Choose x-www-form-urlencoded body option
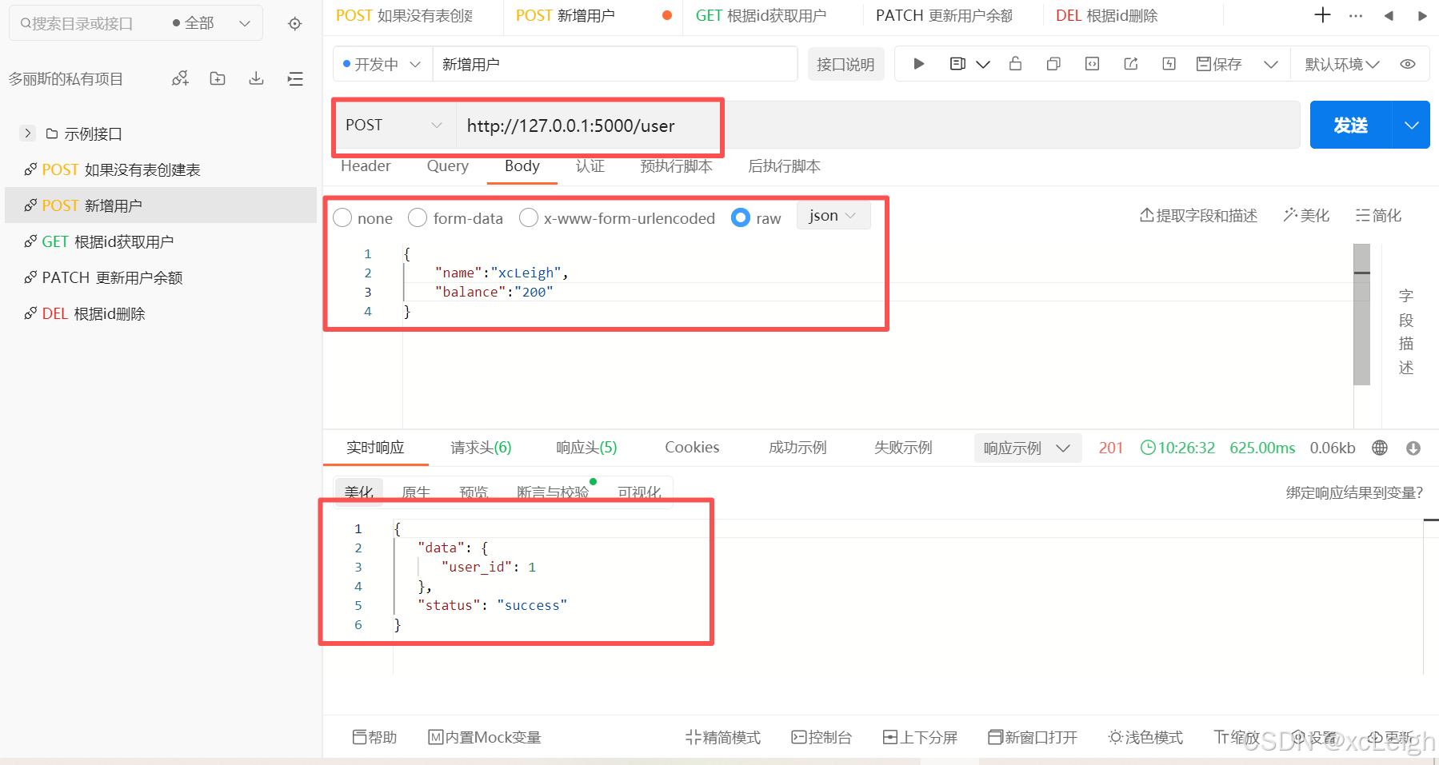 pos(529,217)
